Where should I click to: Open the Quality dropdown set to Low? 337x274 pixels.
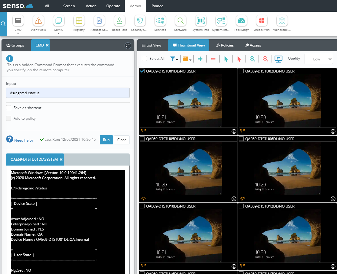pos(319,59)
